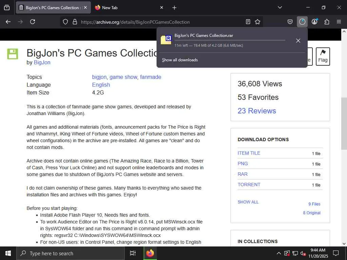Screen dimensions: 347x260
Task: Open the BigJon author link
Action: point(42,63)
